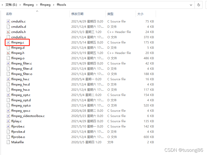Screen dimensions: 207x155
Task: Select the file name ffprobe.o
Action: pos(18,137)
